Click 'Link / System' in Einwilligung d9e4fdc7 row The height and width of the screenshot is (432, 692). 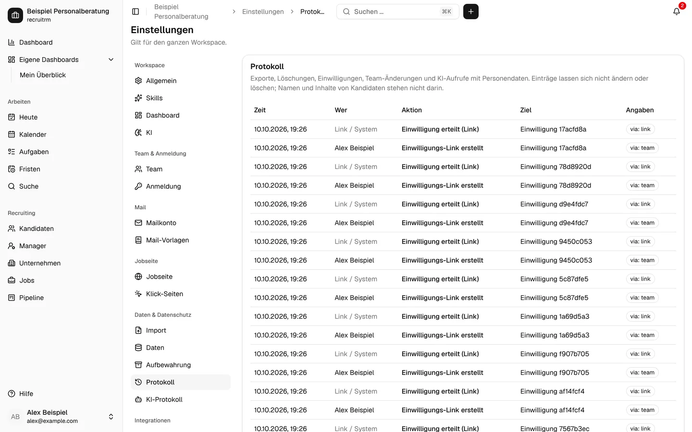click(x=356, y=204)
